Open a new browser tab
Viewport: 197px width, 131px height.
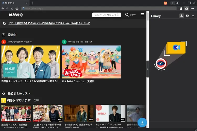pos(32,3)
